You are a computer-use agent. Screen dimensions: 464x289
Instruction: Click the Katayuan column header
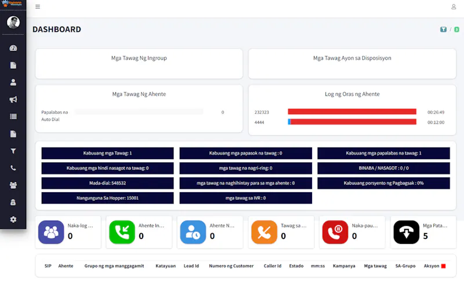coord(166,266)
